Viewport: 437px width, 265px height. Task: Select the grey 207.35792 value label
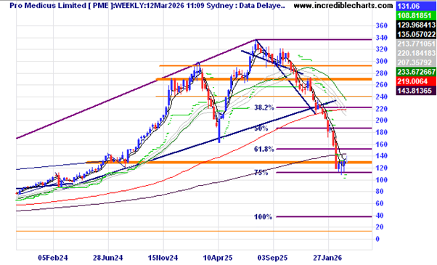(x=416, y=62)
